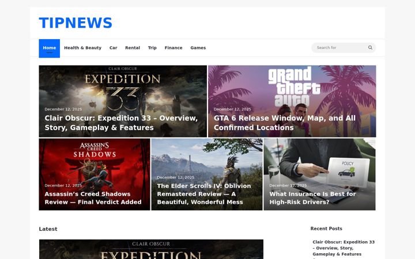Open What Insurance Is Best article
Image resolution: width=415 pixels, height=259 pixels.
(x=312, y=198)
